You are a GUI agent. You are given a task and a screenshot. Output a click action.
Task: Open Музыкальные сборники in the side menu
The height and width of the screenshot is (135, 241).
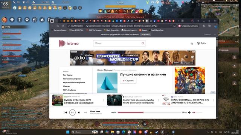74,82
